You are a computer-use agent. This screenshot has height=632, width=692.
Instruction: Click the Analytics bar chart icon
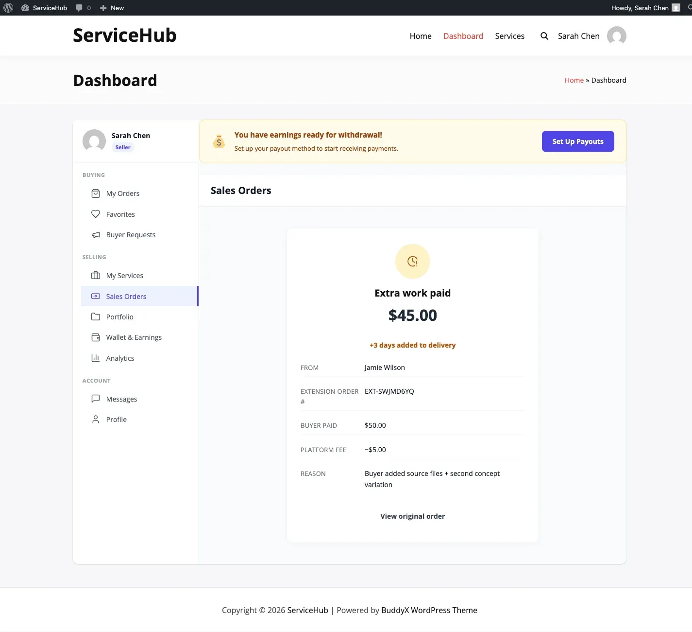pos(96,358)
